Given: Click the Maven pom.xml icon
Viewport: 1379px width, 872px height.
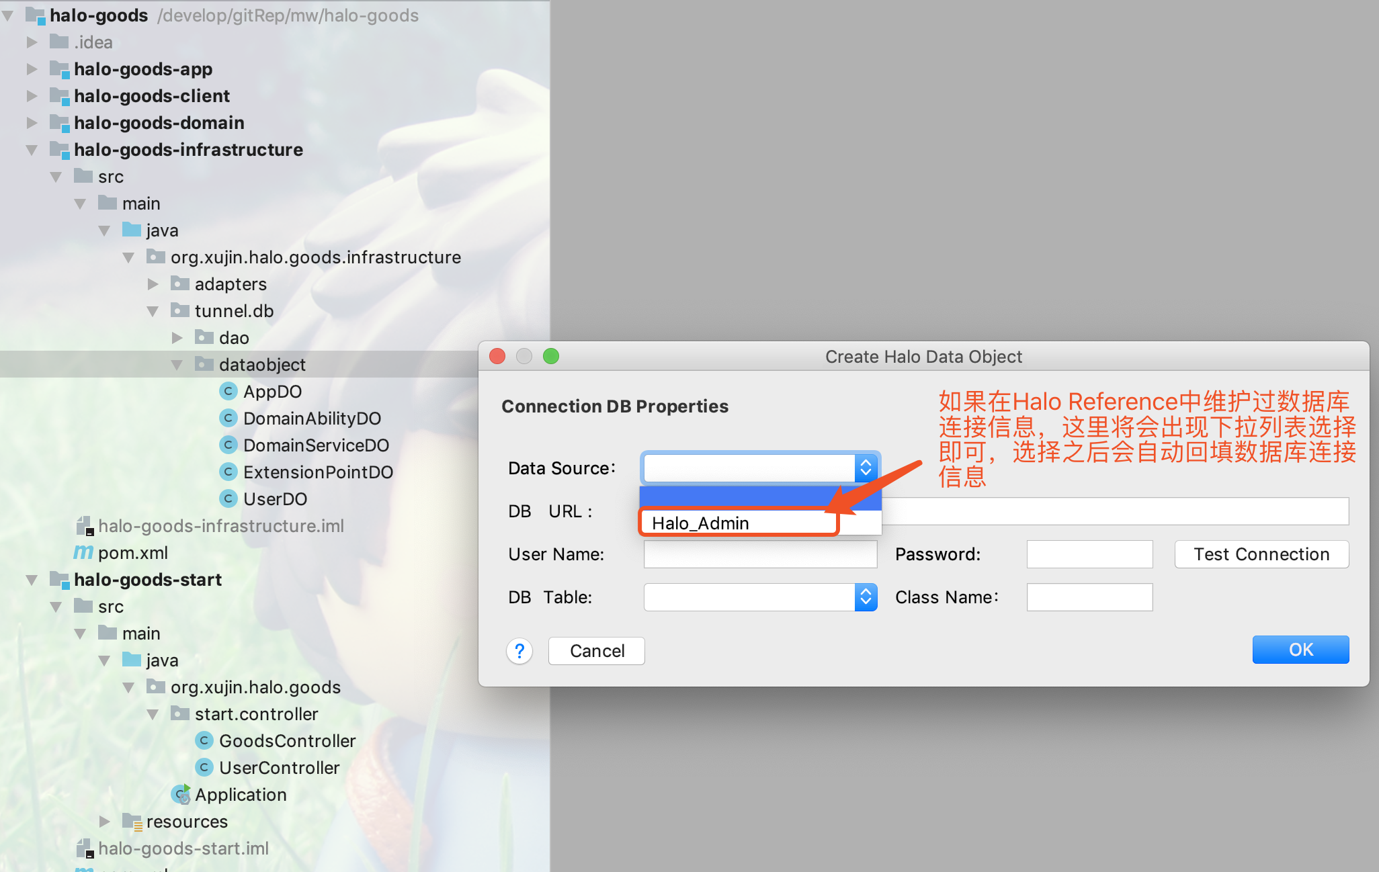Looking at the screenshot, I should pyautogui.click(x=83, y=552).
